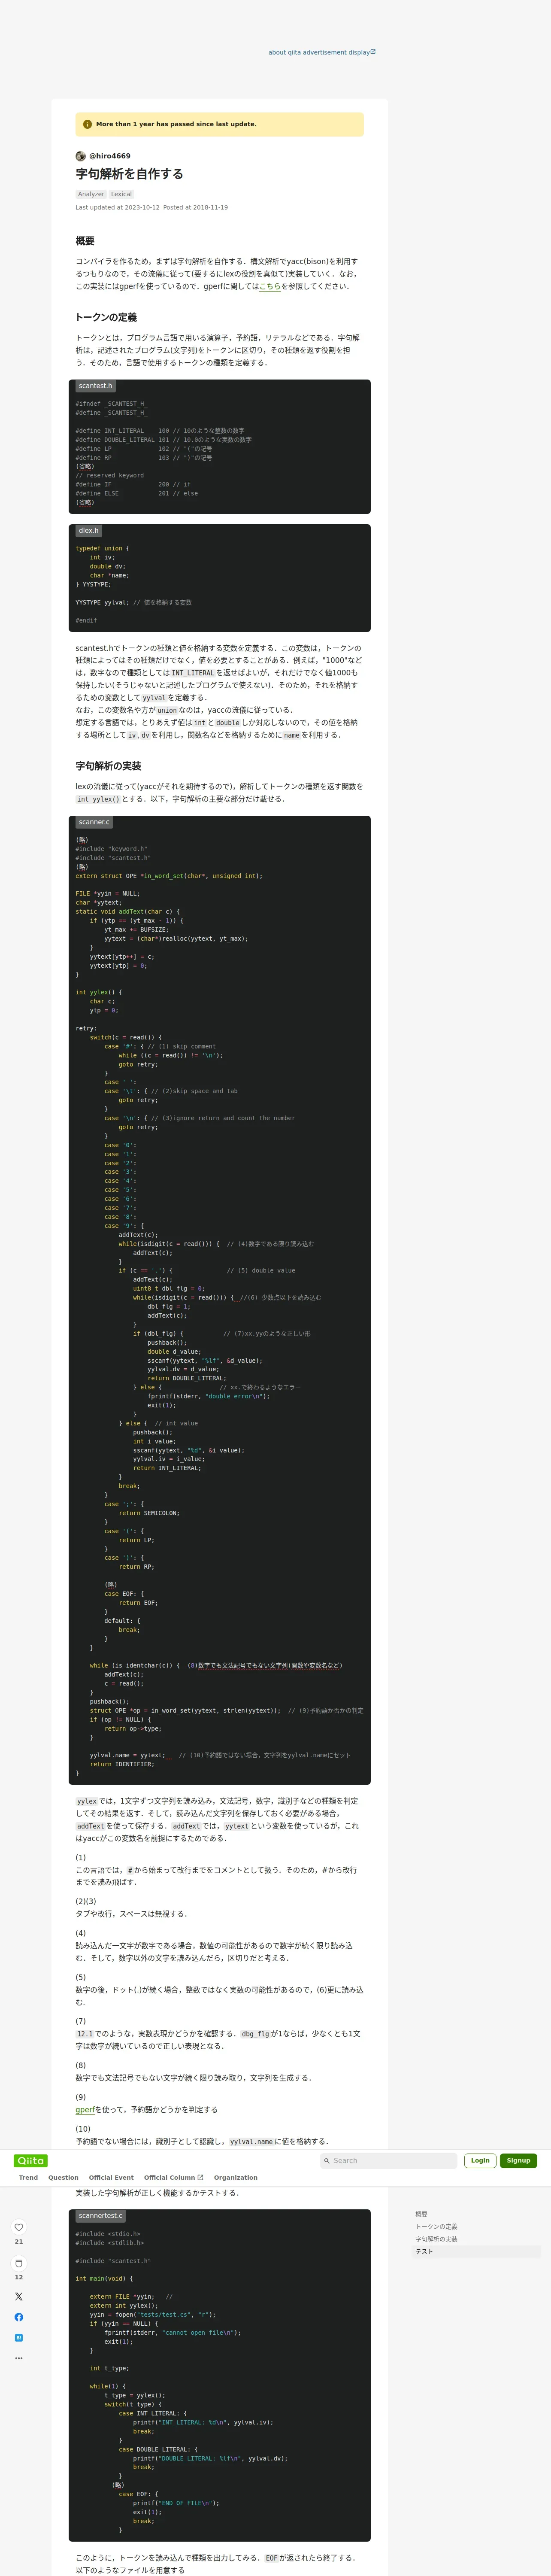Click the like count 21
The image size is (551, 2576).
pos(18,2241)
